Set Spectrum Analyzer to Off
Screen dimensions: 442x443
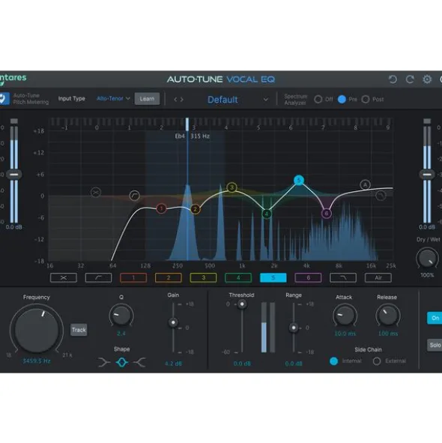tap(318, 99)
